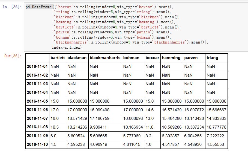This screenshot has height=151, width=248.
Task: Click the In [36] prompt label
Action: click(12, 7)
